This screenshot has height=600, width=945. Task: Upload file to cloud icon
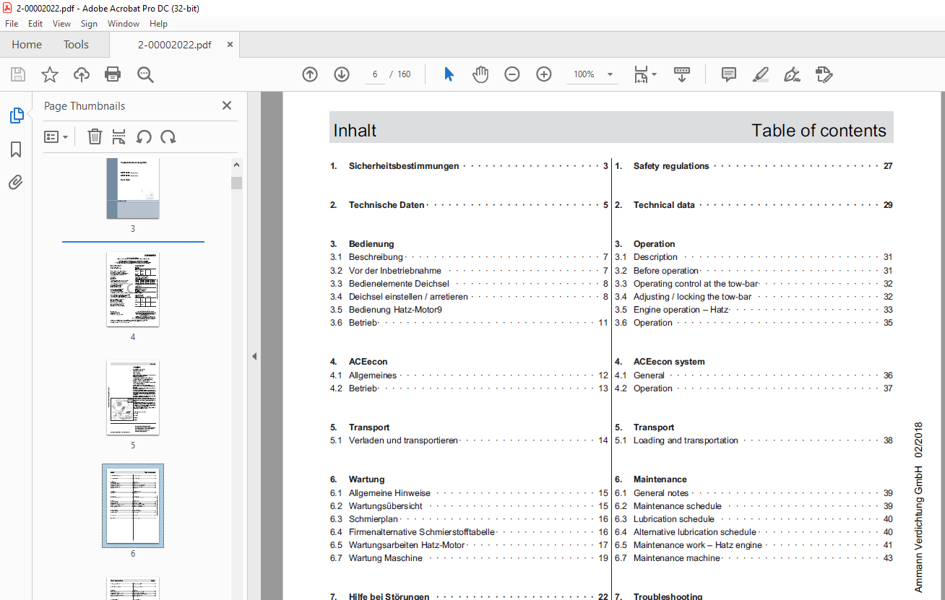coord(82,74)
